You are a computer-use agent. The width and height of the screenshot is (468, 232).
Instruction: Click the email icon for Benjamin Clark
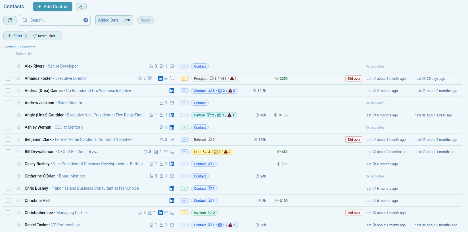[x=172, y=139]
